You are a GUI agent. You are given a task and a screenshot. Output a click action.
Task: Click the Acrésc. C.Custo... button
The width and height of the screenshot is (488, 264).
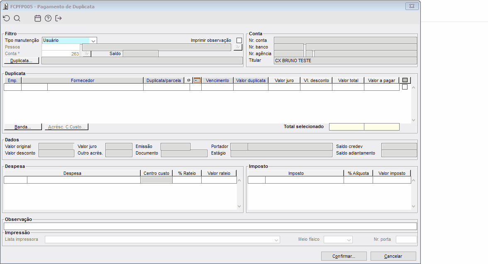click(66, 127)
